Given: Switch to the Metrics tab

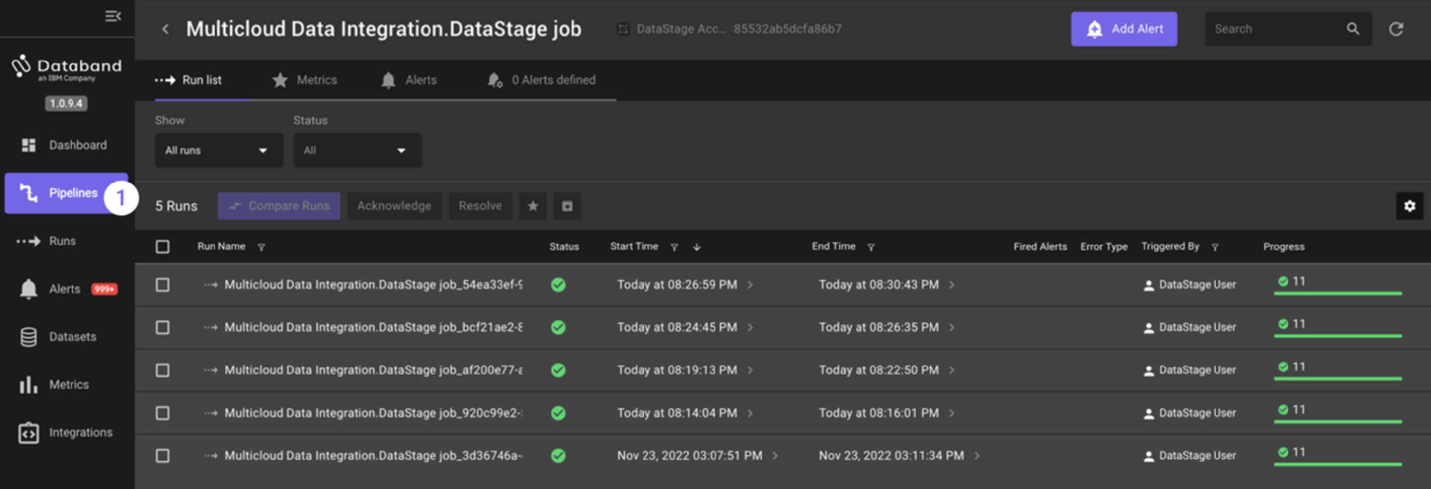Looking at the screenshot, I should coord(304,80).
